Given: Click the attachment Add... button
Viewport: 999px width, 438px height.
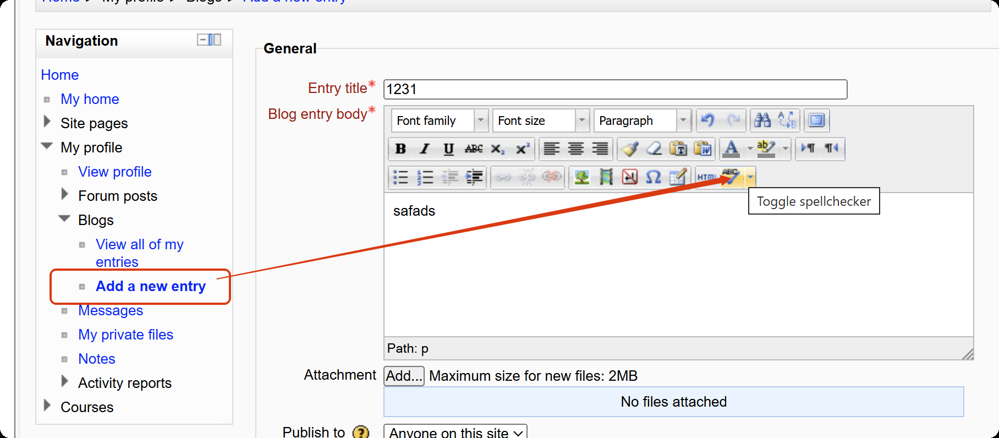Looking at the screenshot, I should pos(404,376).
